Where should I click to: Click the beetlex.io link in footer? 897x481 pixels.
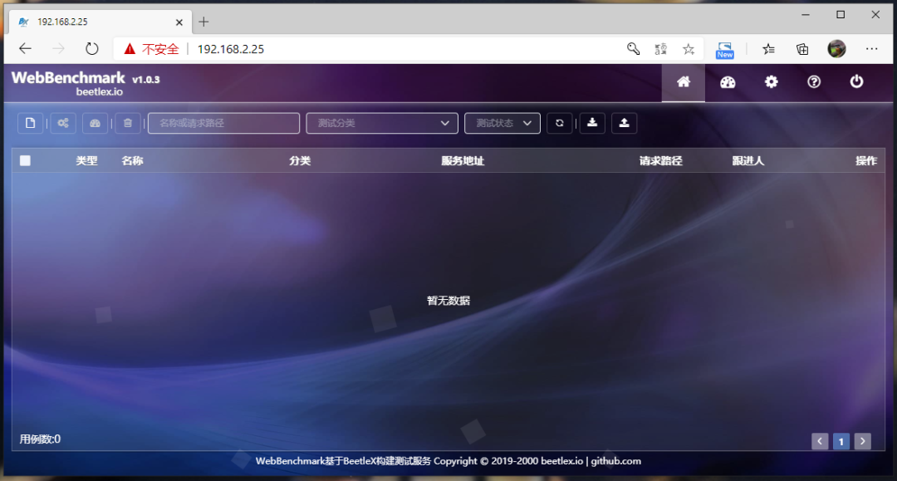point(561,461)
